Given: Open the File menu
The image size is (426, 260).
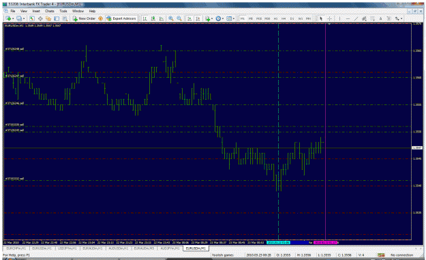Looking at the screenshot, I should click(13, 11).
